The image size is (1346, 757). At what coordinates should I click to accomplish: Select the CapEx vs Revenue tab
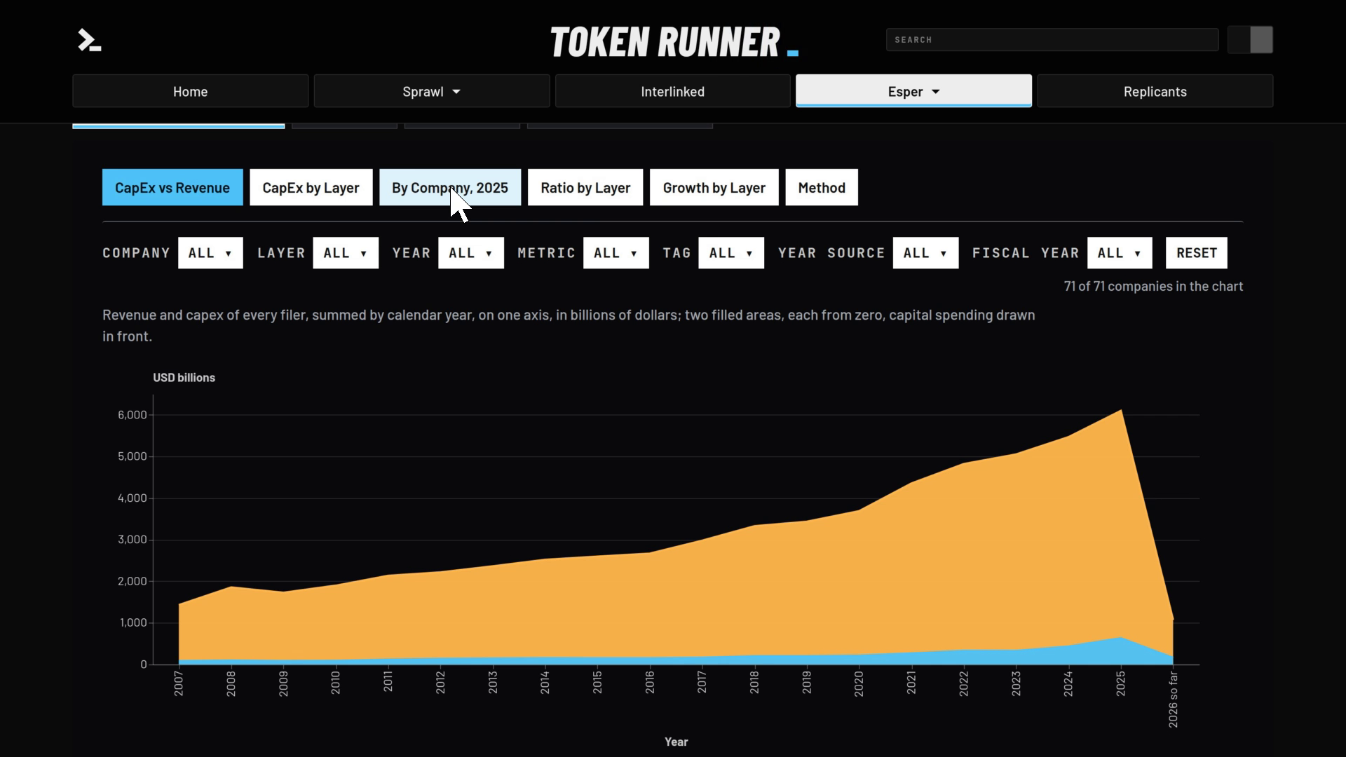coord(172,187)
